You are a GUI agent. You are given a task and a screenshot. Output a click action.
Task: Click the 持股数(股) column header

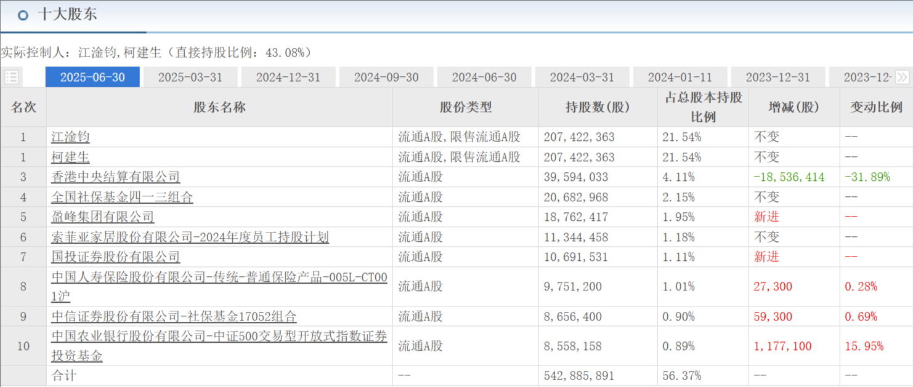(x=598, y=107)
